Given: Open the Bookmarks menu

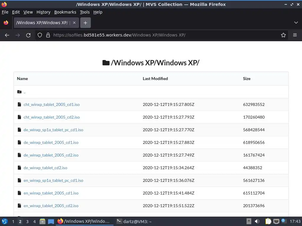Looking at the screenshot, I should coord(65,12).
